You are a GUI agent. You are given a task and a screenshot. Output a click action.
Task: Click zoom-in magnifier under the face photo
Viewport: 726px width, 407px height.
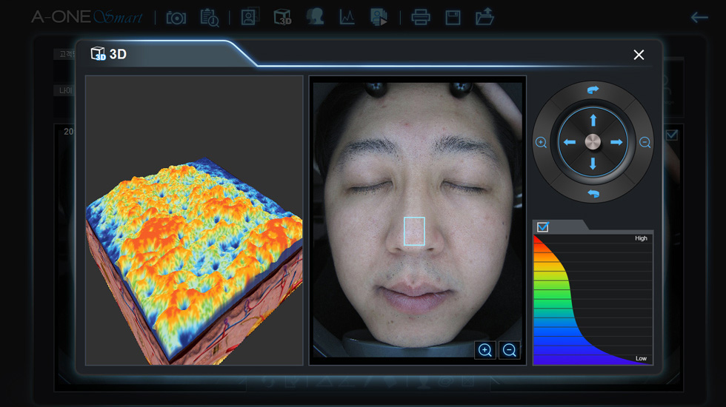click(x=485, y=350)
